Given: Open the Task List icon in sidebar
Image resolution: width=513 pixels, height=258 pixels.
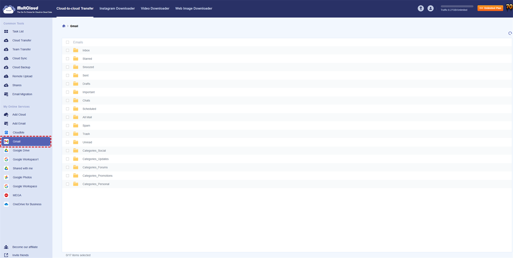Looking at the screenshot, I should [6, 32].
